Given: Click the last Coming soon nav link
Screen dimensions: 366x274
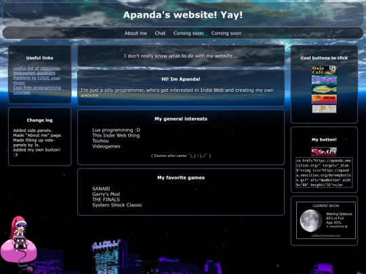Looking at the screenshot, I should click(226, 33).
